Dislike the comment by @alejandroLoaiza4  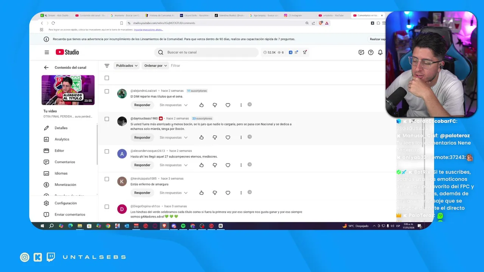(215, 105)
